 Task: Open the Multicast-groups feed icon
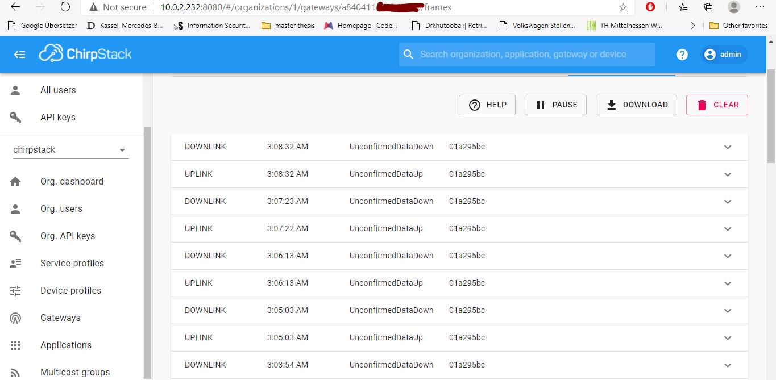tap(15, 372)
